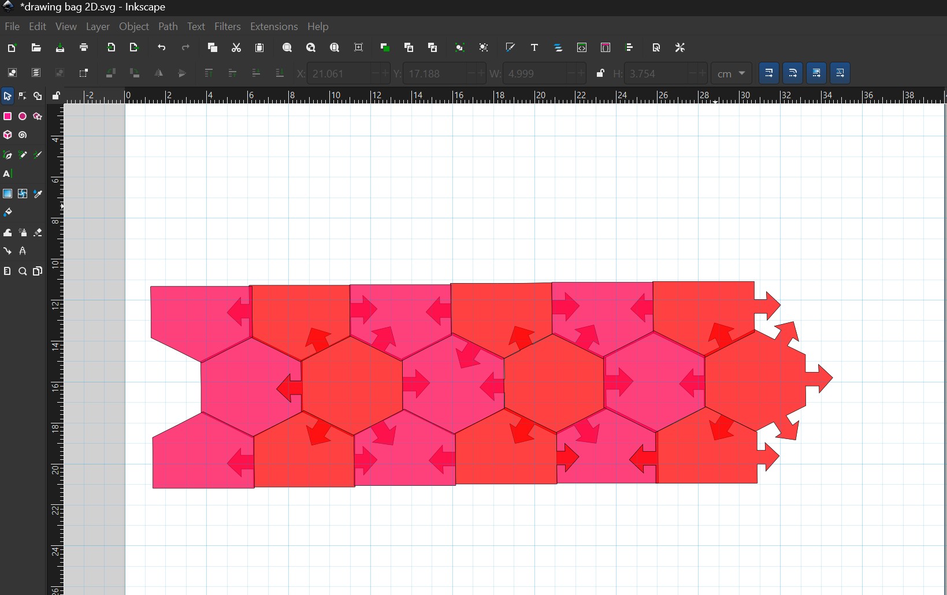Open the XML editor dialog
Viewport: 947px width, 595px height.
pyautogui.click(x=582, y=48)
